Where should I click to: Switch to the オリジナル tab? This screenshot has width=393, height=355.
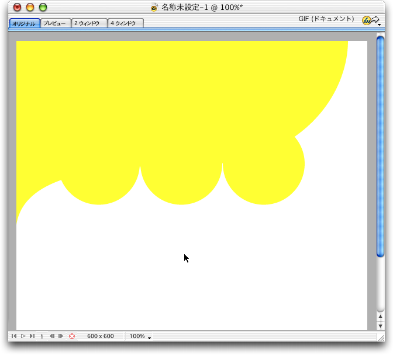(x=25, y=23)
